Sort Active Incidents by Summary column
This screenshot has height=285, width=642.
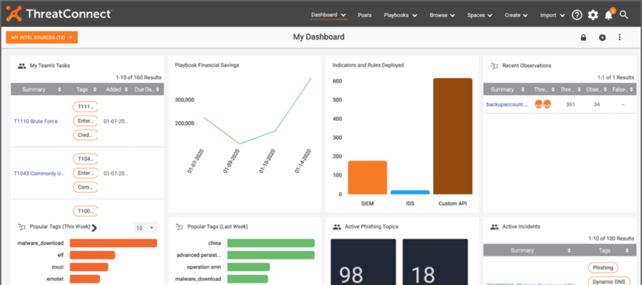[569, 251]
